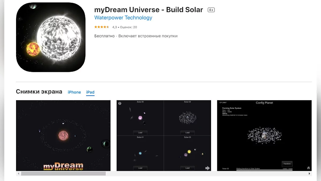This screenshot has width=321, height=181.
Task: Click the mass progress bar 10000/10000
Action: click(x=264, y=170)
